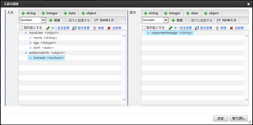Enable 配列型にする checkbox in 入力
Screen dimensions: 253x125
[21, 28]
